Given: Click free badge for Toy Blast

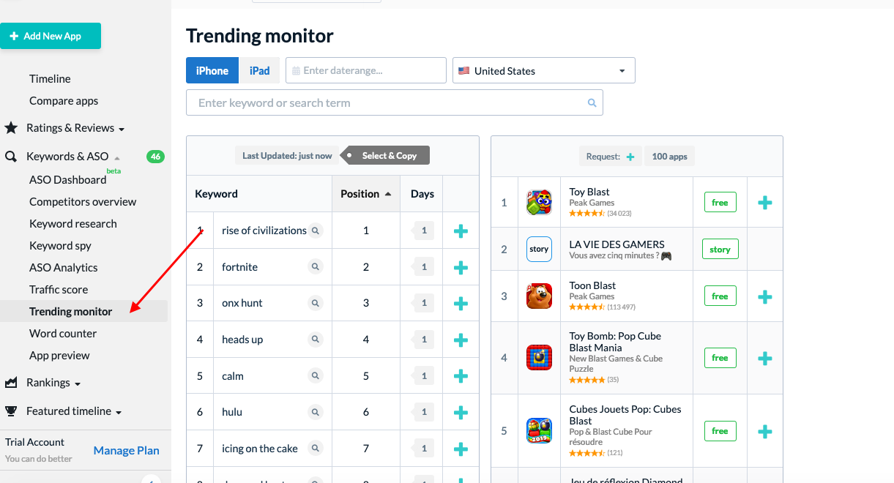Looking at the screenshot, I should click(720, 203).
